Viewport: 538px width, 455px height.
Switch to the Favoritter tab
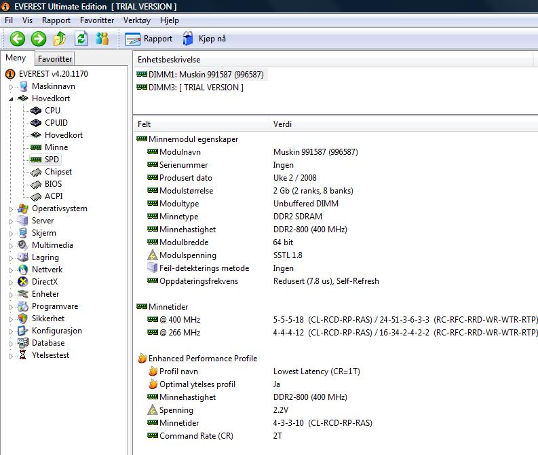click(55, 59)
